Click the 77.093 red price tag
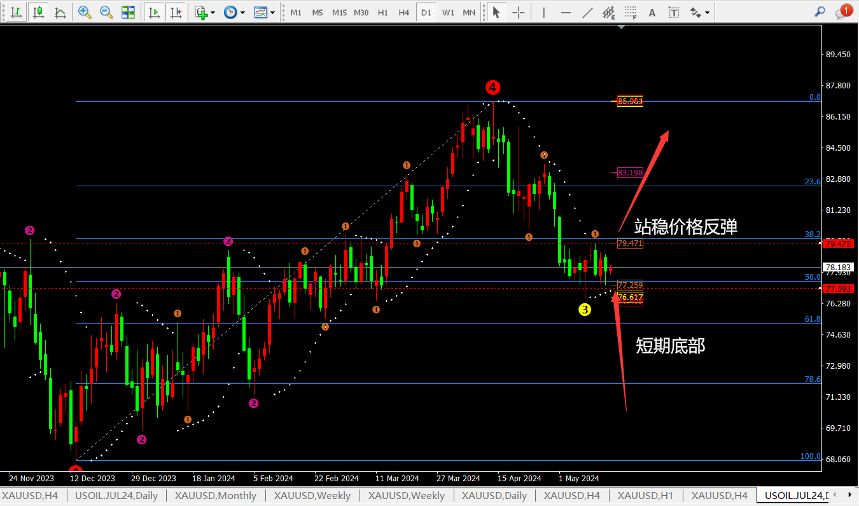The image size is (859, 506). tap(837, 289)
